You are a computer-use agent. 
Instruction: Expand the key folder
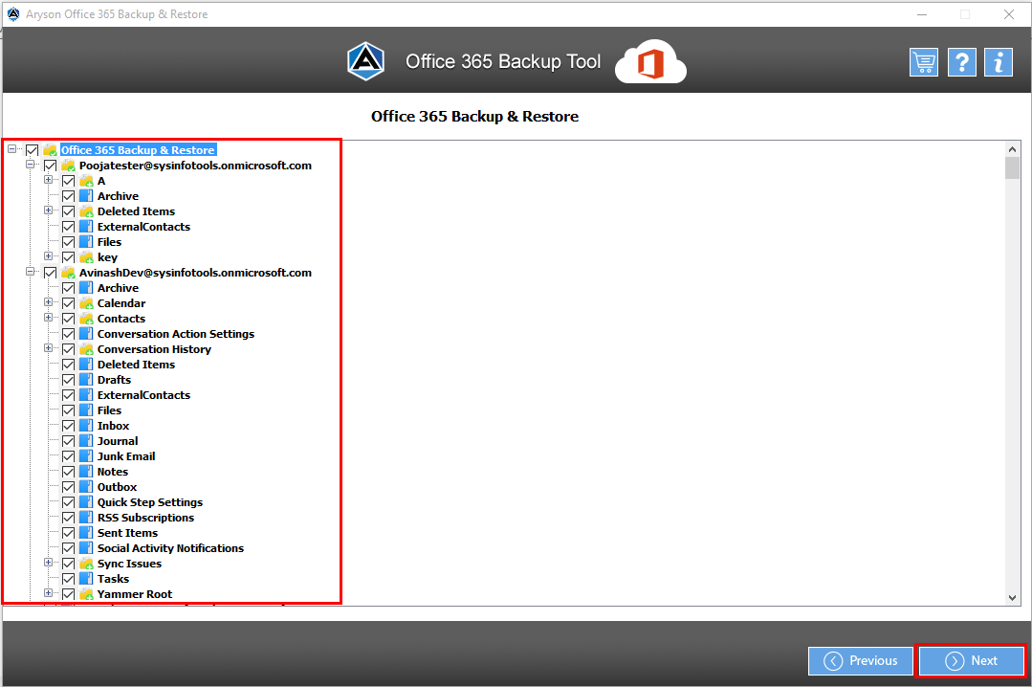point(48,255)
